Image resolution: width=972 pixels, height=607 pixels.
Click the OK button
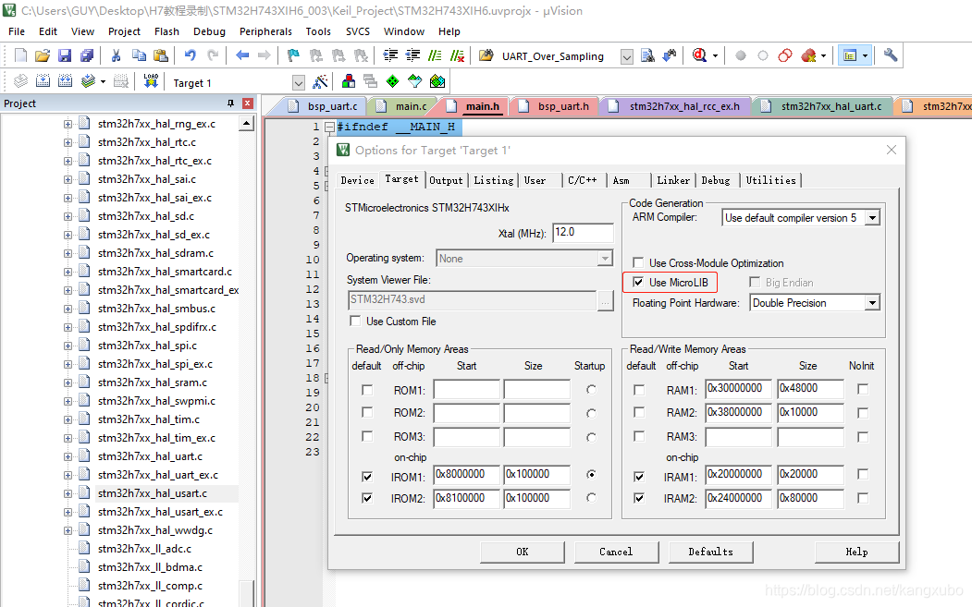pyautogui.click(x=523, y=552)
